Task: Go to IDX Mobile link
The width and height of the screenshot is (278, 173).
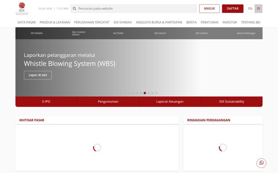Action: coord(37,33)
